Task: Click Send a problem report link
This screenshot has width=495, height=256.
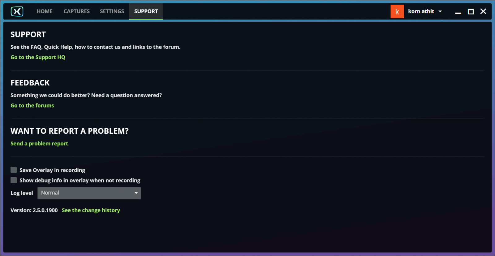Action: 39,144
